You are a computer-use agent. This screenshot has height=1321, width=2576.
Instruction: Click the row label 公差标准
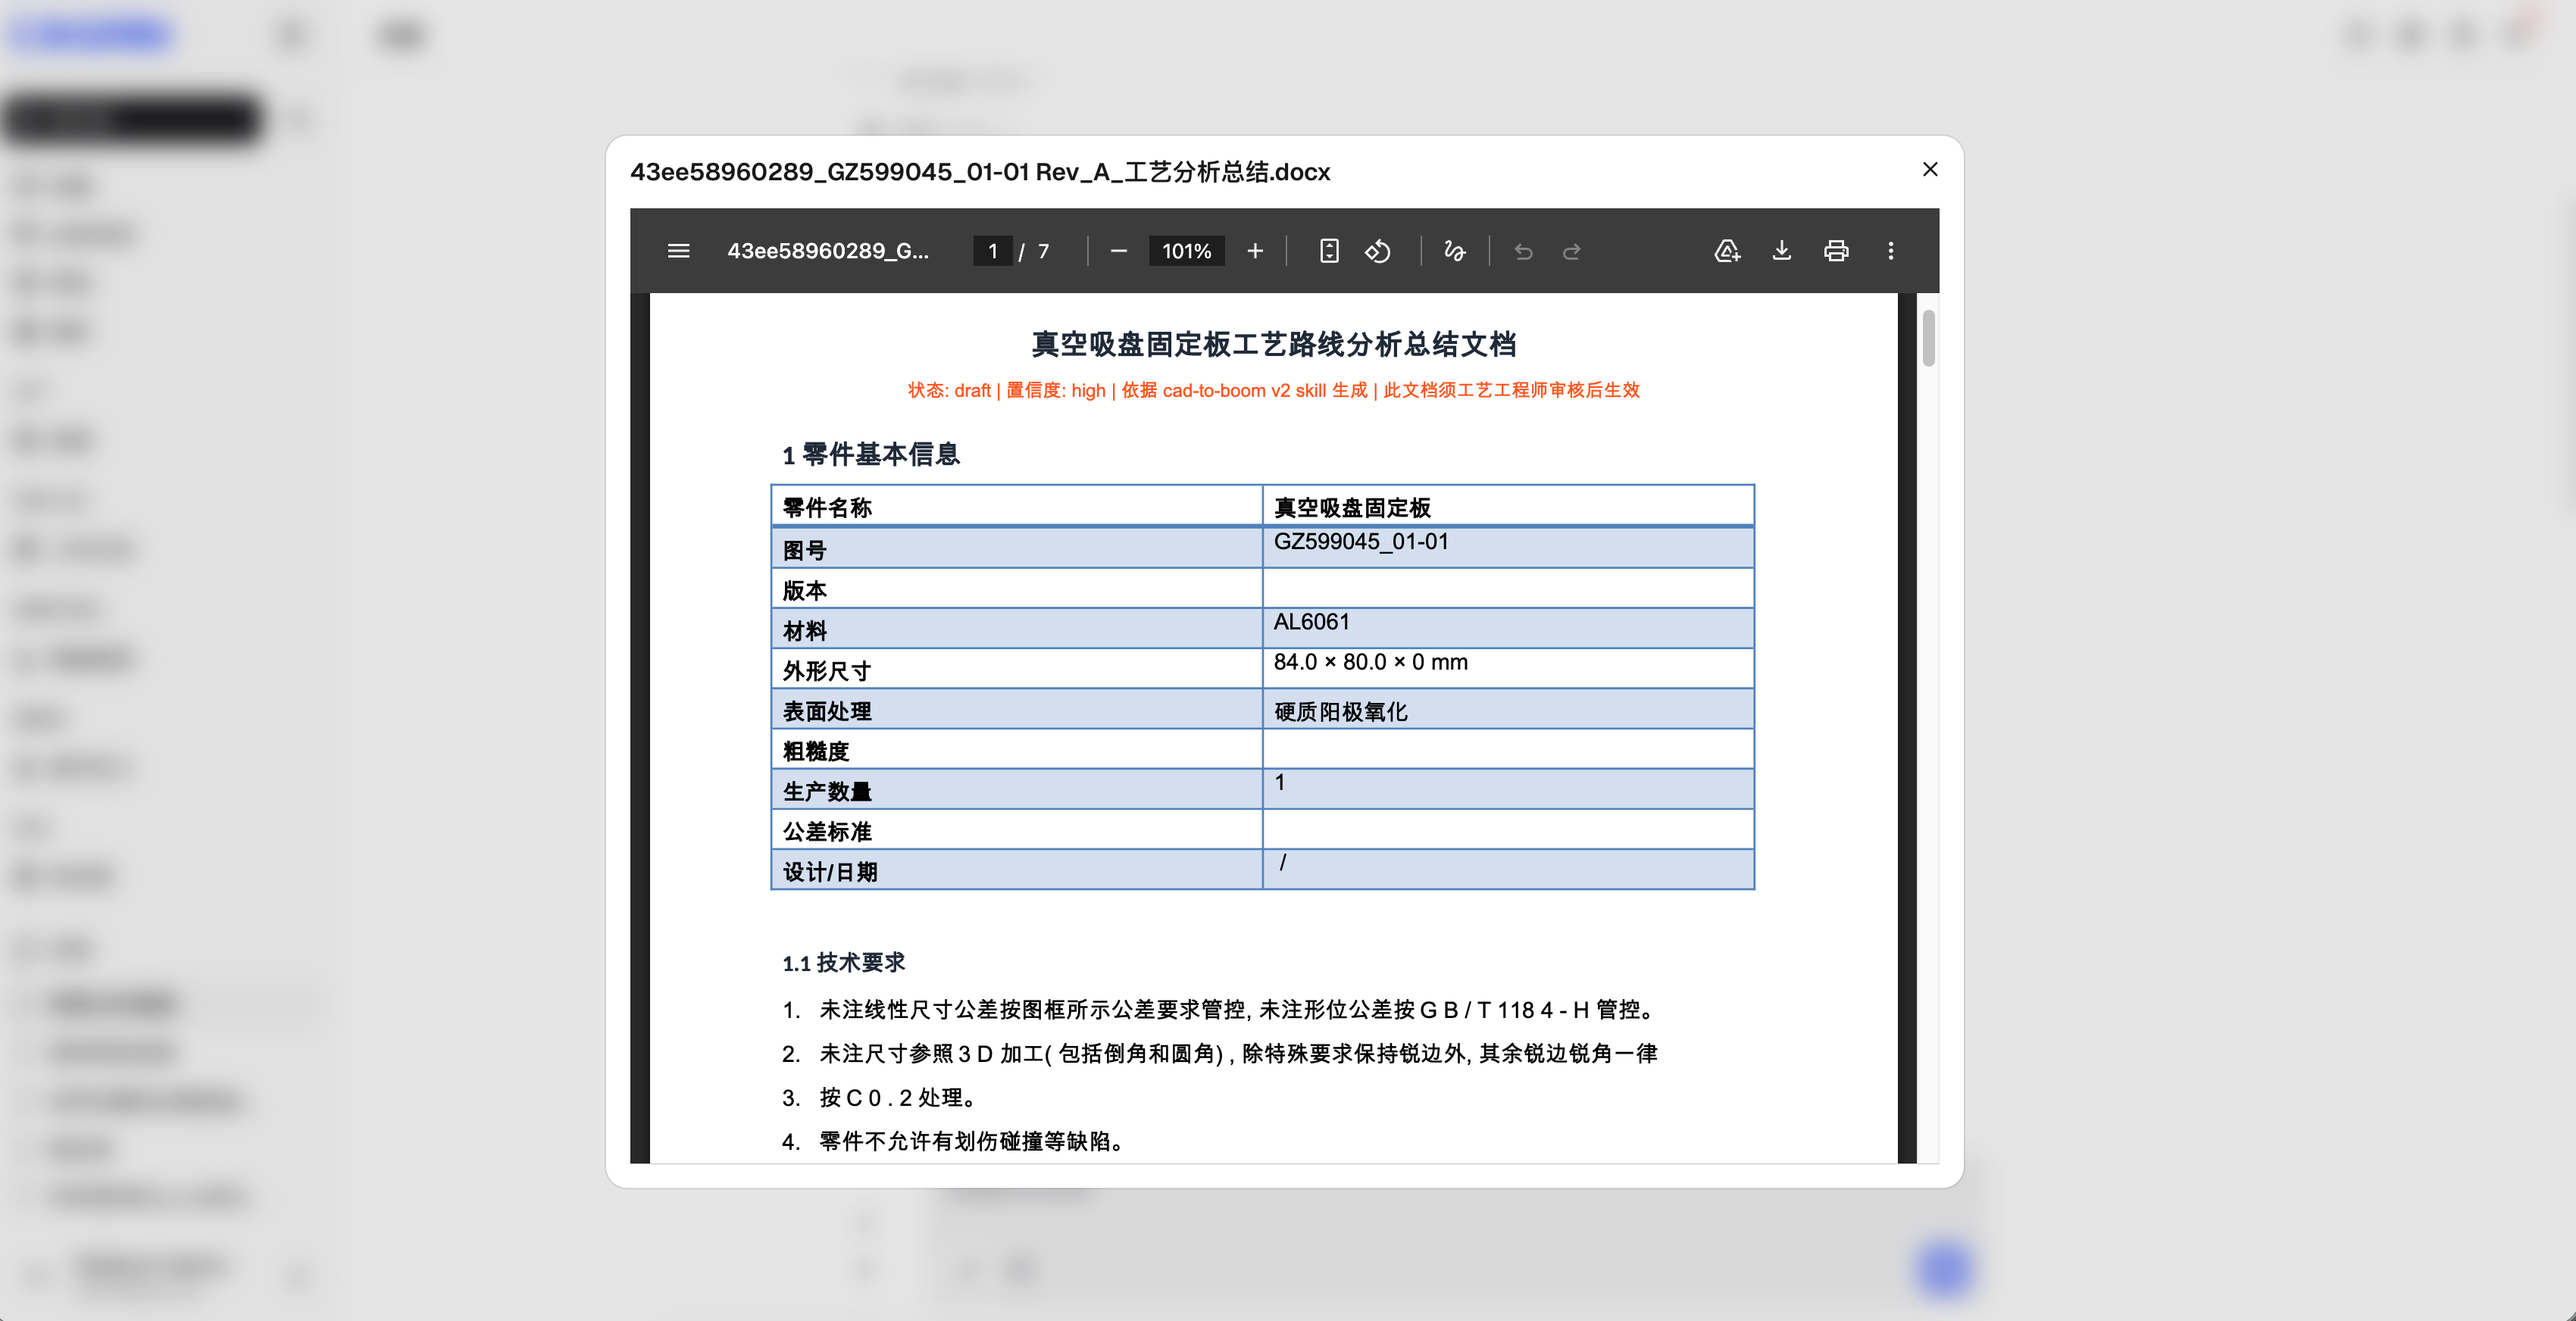(826, 831)
